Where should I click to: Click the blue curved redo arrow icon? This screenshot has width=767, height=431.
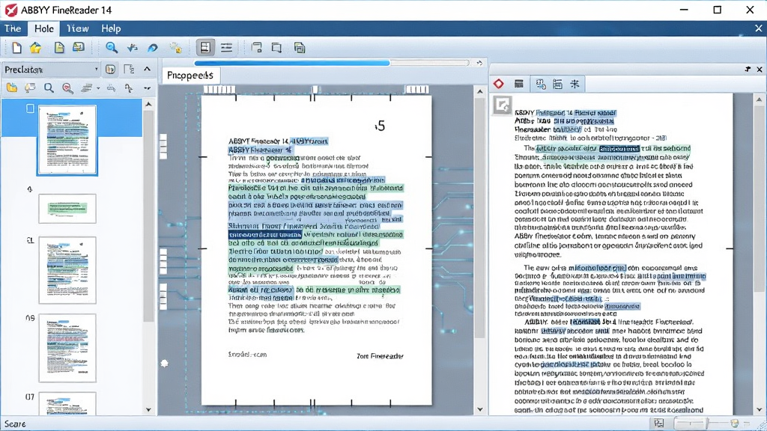pyautogui.click(x=153, y=48)
